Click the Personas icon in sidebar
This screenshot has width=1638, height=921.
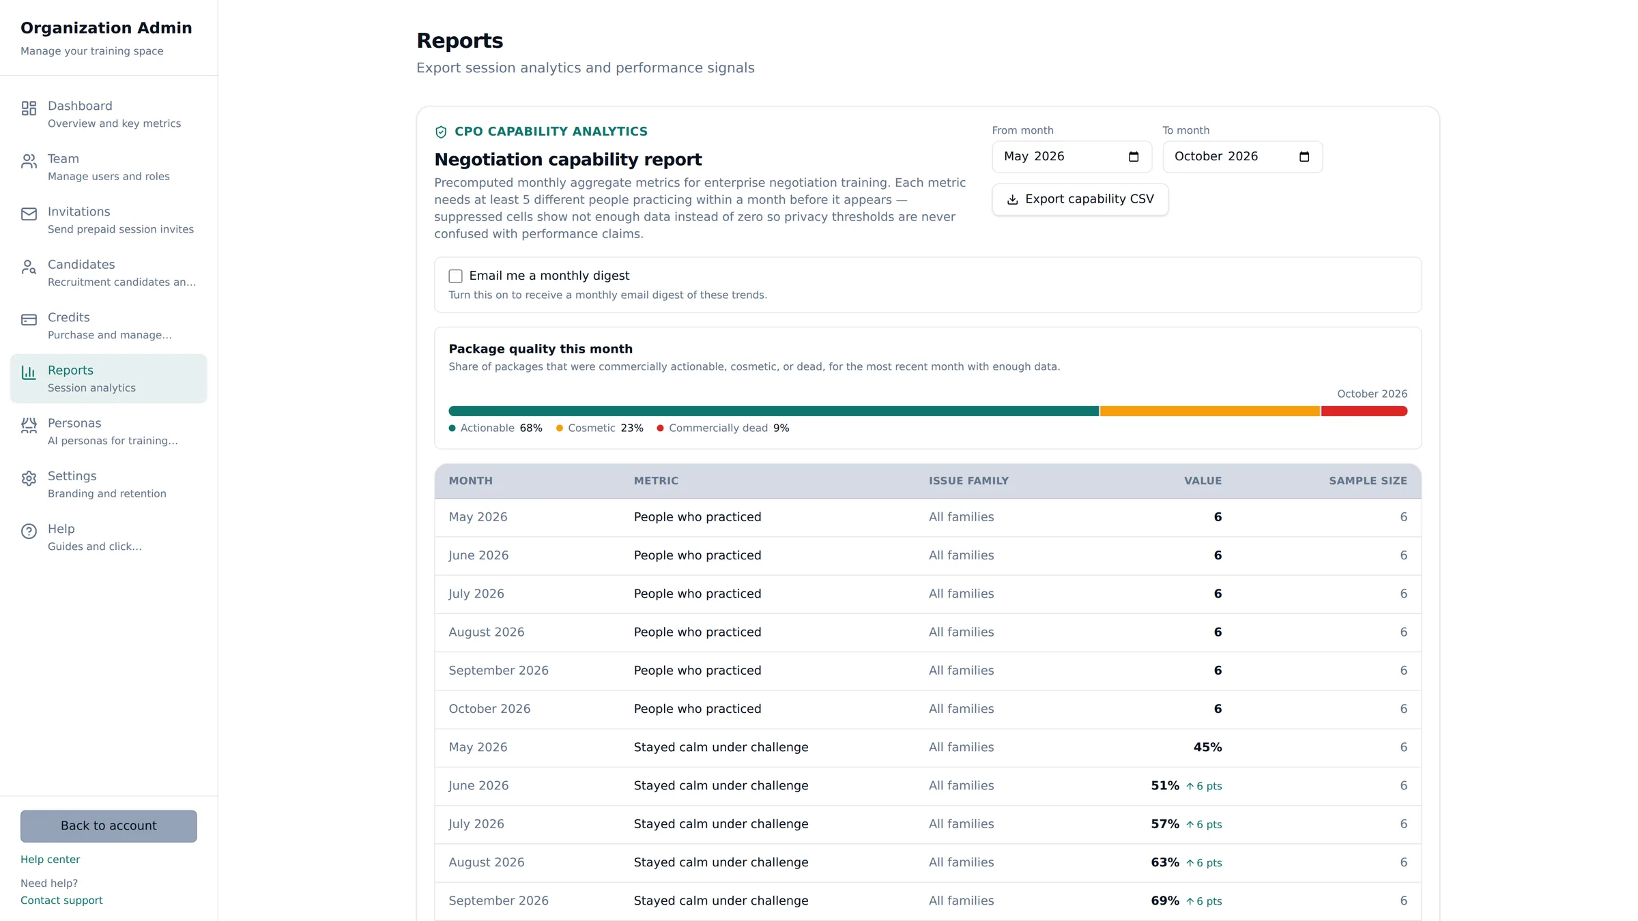29,426
